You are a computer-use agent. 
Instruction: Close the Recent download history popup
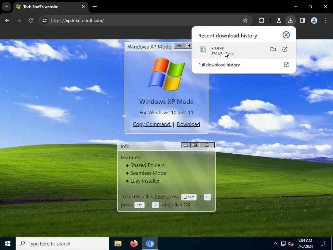click(286, 35)
